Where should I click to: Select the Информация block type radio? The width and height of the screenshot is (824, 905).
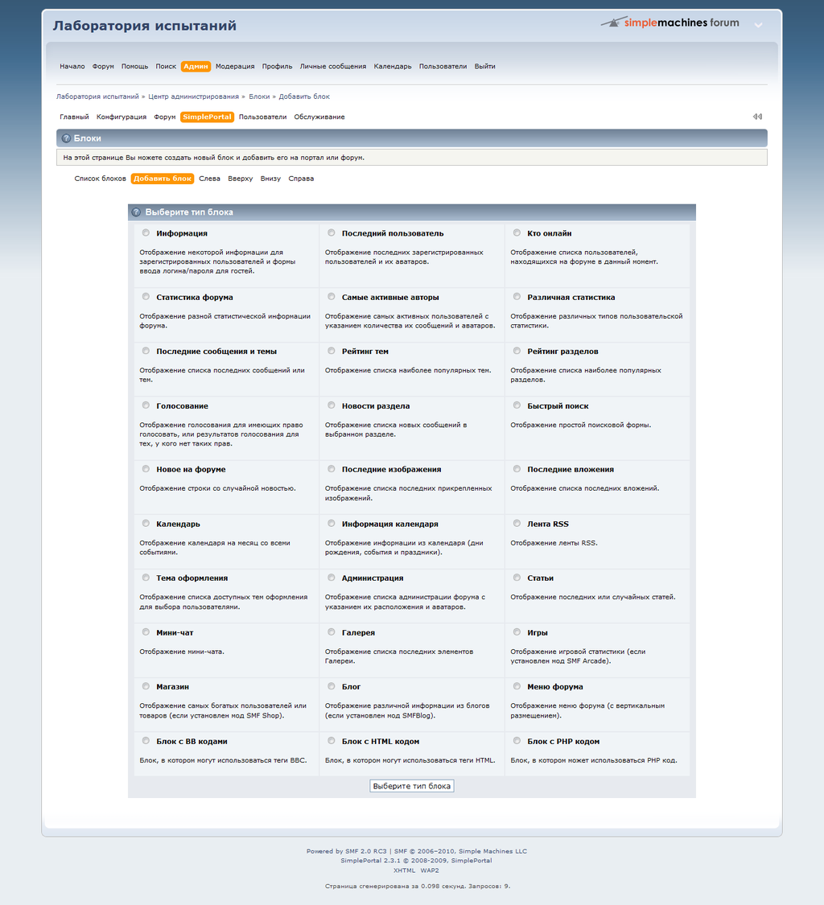(x=146, y=232)
